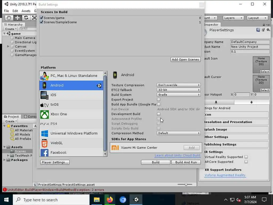Select the Move tool in Unity toolbar
Screen dimensions: 273x205
click(17, 18)
